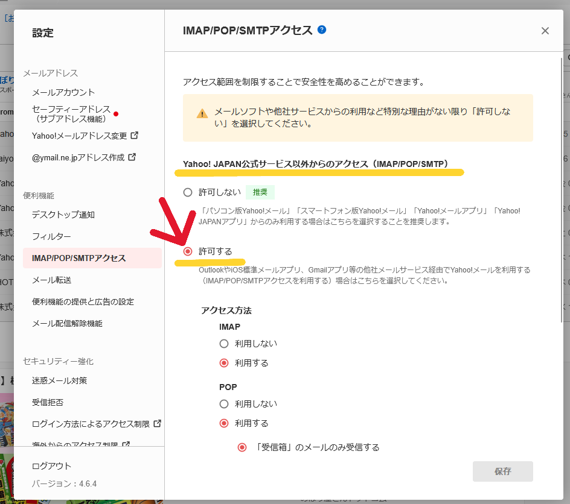Select the 許可しない radio button

(x=188, y=192)
